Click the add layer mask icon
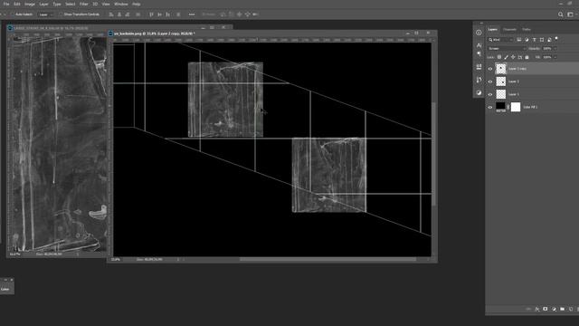Screen dimensions: 579x326 tap(546, 309)
